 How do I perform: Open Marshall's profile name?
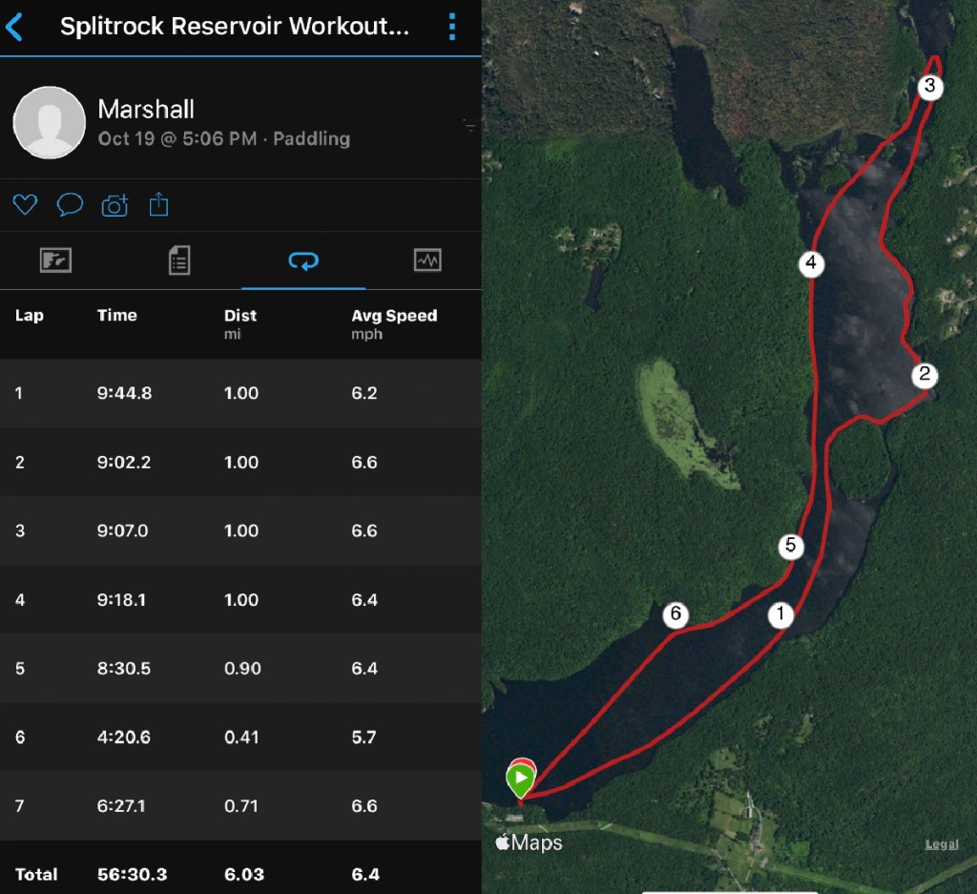(x=146, y=109)
